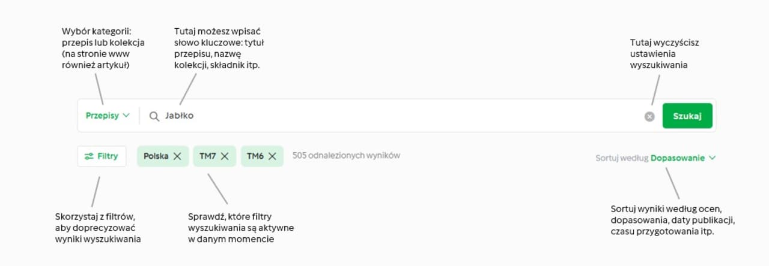Click the annotation about Wybór kategorii

(x=103, y=49)
